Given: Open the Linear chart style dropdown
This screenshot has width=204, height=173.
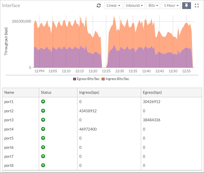Looking at the screenshot, I should coord(113,5).
